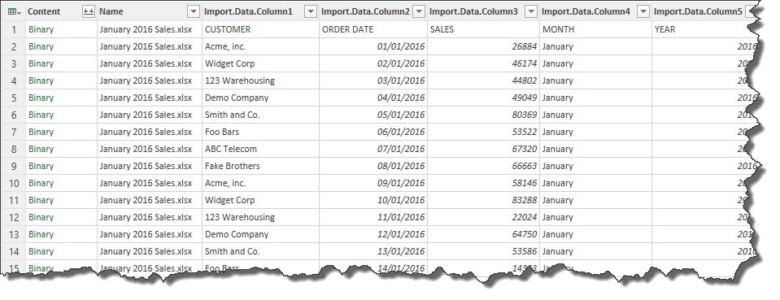Open the Binary link in row 9

point(41,166)
